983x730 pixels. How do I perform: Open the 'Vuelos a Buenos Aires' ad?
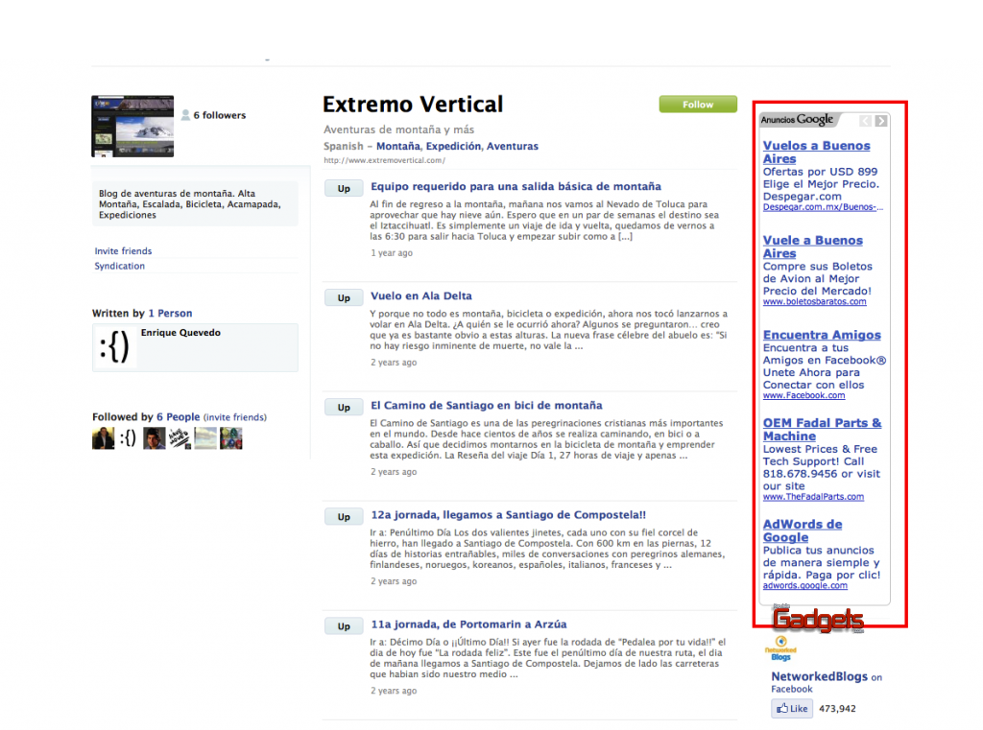coord(816,153)
